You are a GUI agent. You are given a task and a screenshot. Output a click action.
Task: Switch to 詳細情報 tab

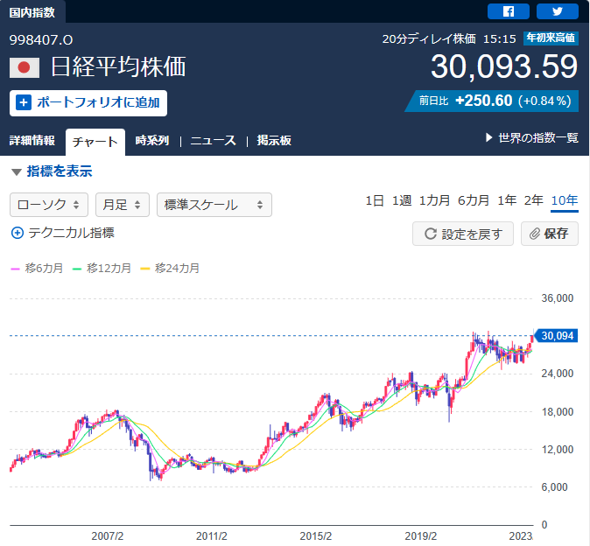[x=32, y=140]
